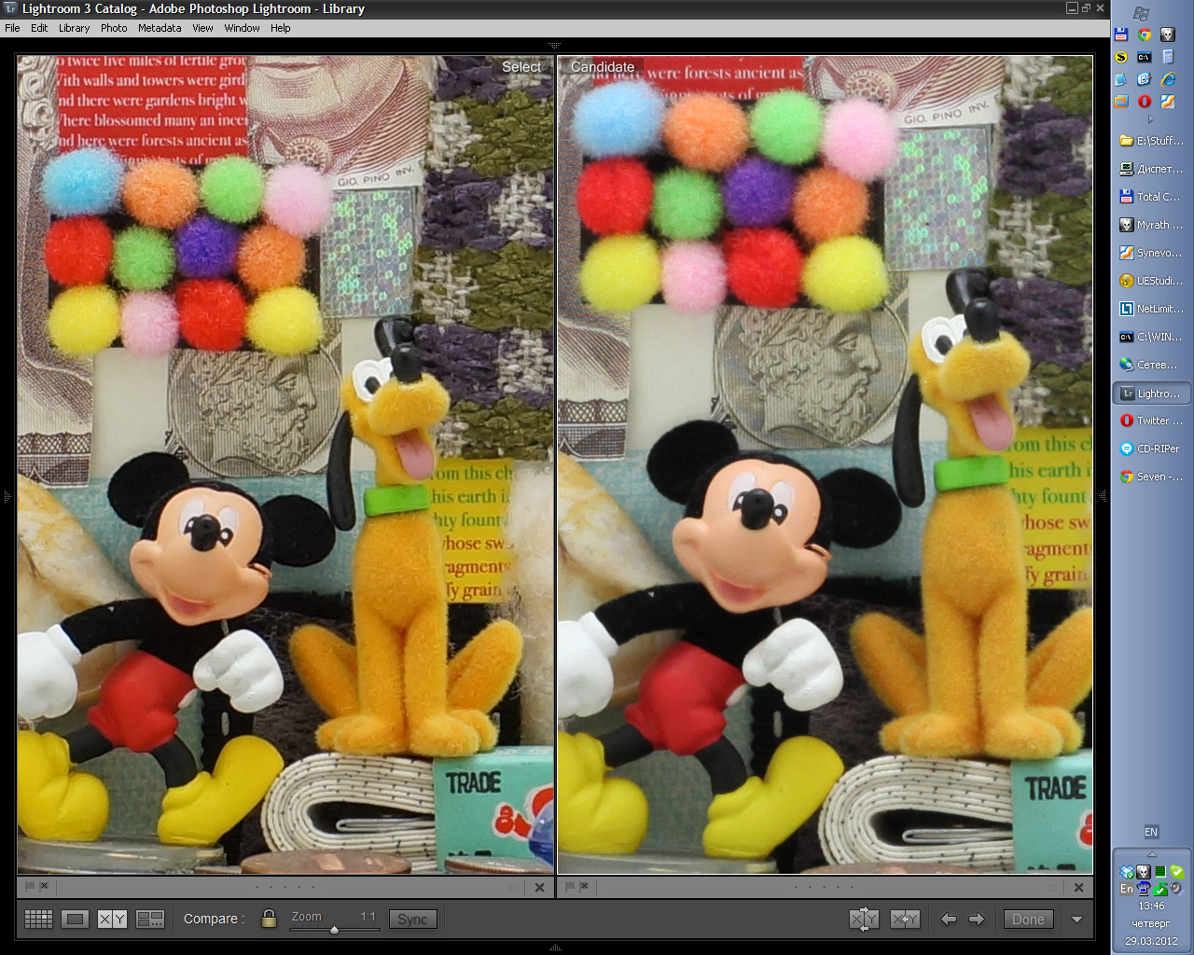Select the next photo arrow
This screenshot has height=955, width=1194.
[x=977, y=919]
